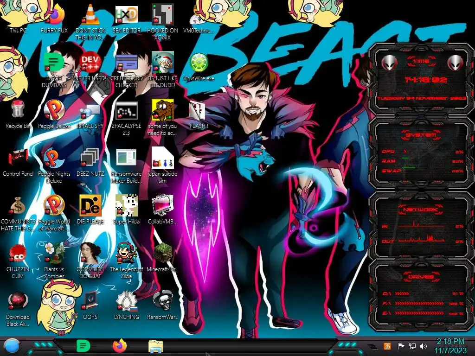
Task: Select the Ransomware Maker Builder shortcut
Action: click(126, 166)
